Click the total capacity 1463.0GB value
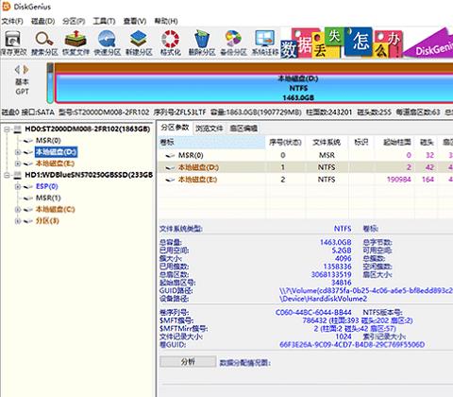This screenshot has height=397, width=453. click(x=335, y=242)
